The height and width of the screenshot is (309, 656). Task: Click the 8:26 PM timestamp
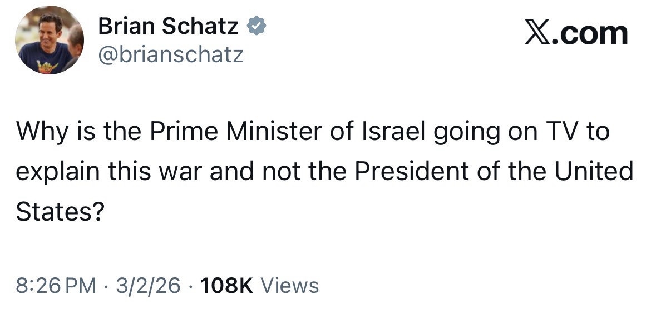point(55,286)
